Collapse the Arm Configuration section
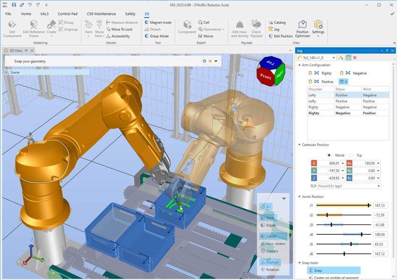 [299, 65]
